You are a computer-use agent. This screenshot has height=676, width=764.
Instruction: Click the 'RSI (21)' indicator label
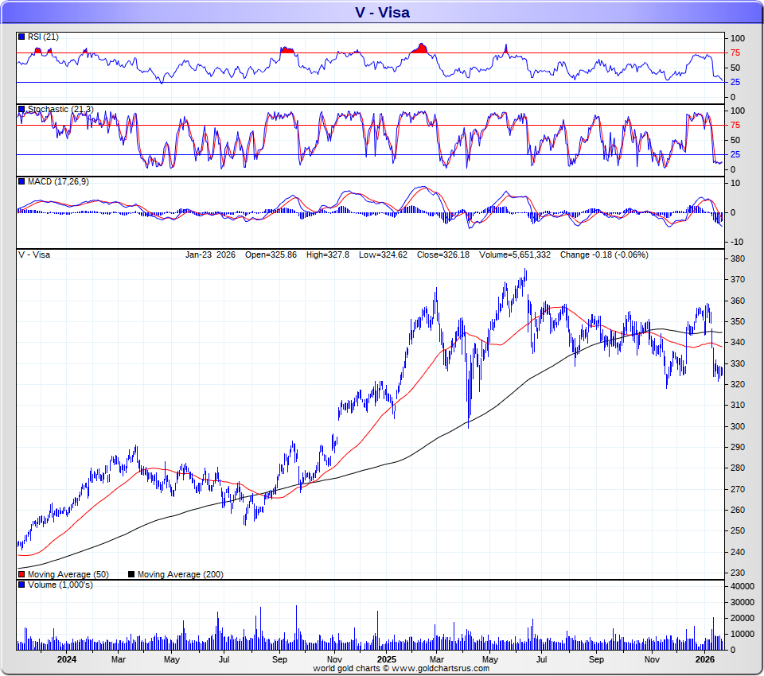point(43,37)
